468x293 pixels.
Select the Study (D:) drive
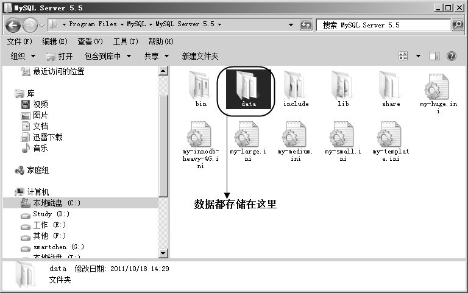[x=45, y=214]
